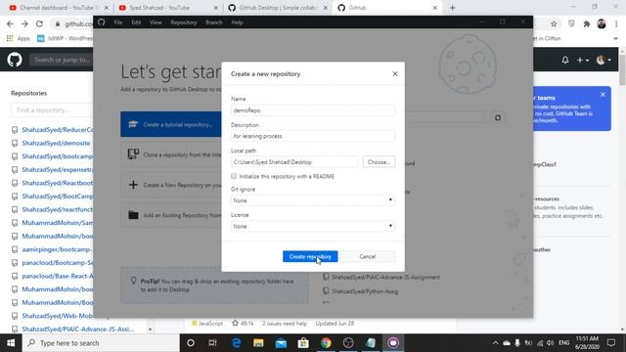Click Add an Existing Repository option
This screenshot has height=352, width=626.
(171, 215)
